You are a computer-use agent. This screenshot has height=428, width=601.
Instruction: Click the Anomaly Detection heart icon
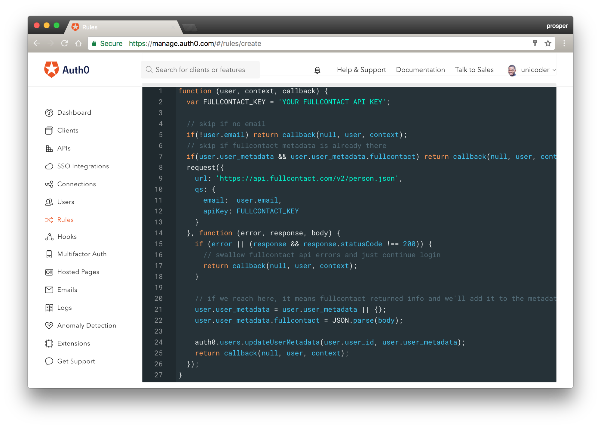point(49,325)
